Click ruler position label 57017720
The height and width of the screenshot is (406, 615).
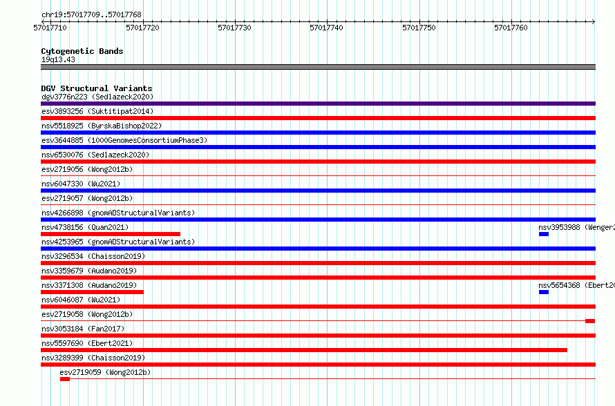click(142, 28)
